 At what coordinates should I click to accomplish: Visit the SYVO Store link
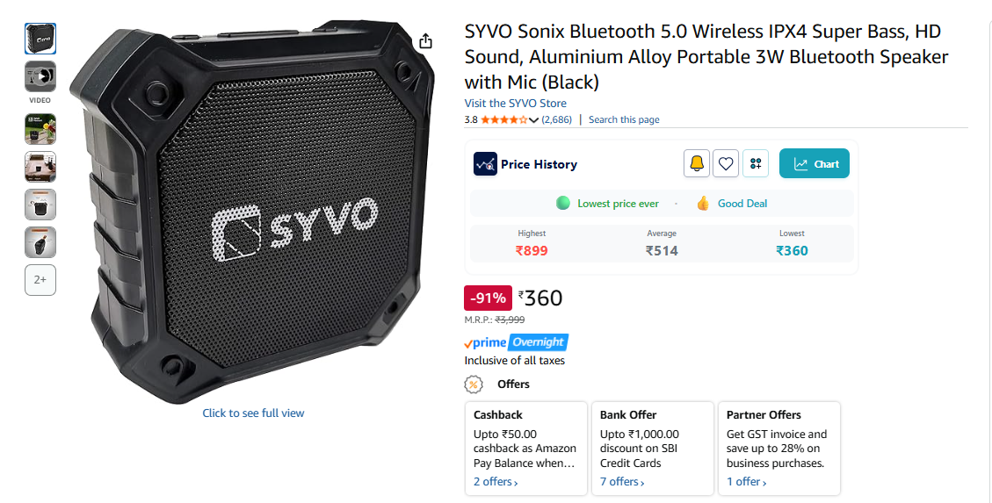click(x=516, y=103)
